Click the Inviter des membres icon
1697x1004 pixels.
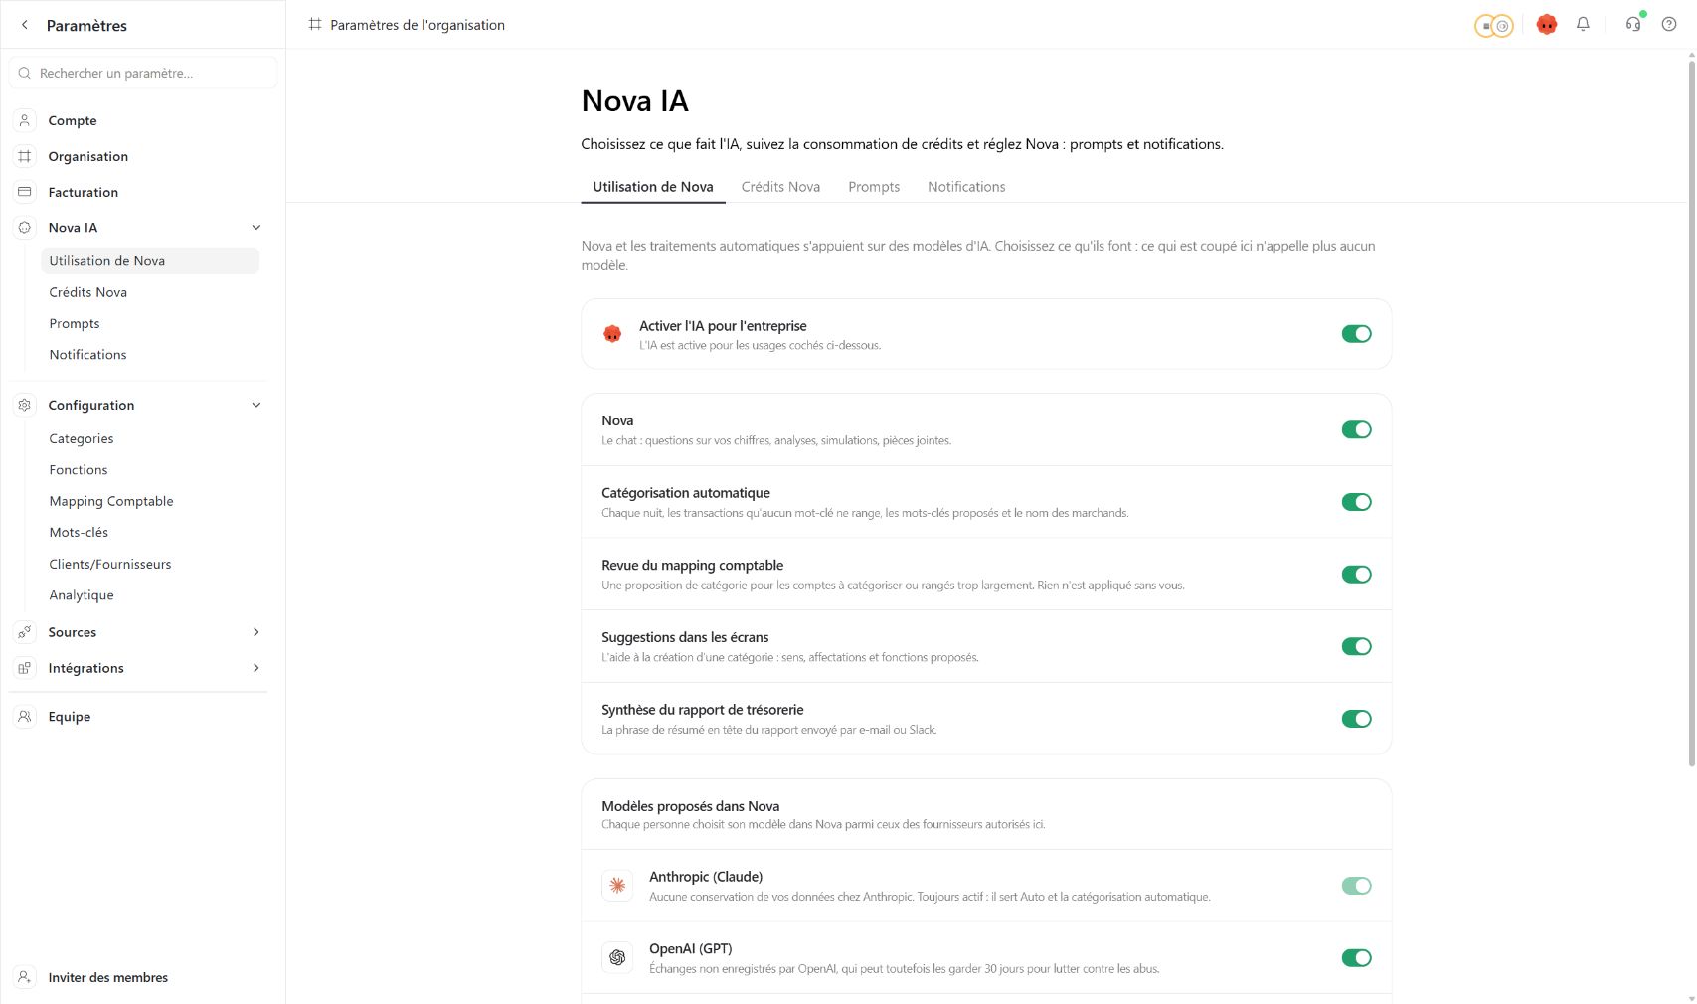coord(25,977)
